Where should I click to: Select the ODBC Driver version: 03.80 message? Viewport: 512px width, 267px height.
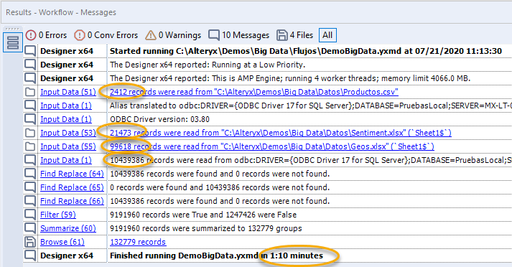(159, 119)
